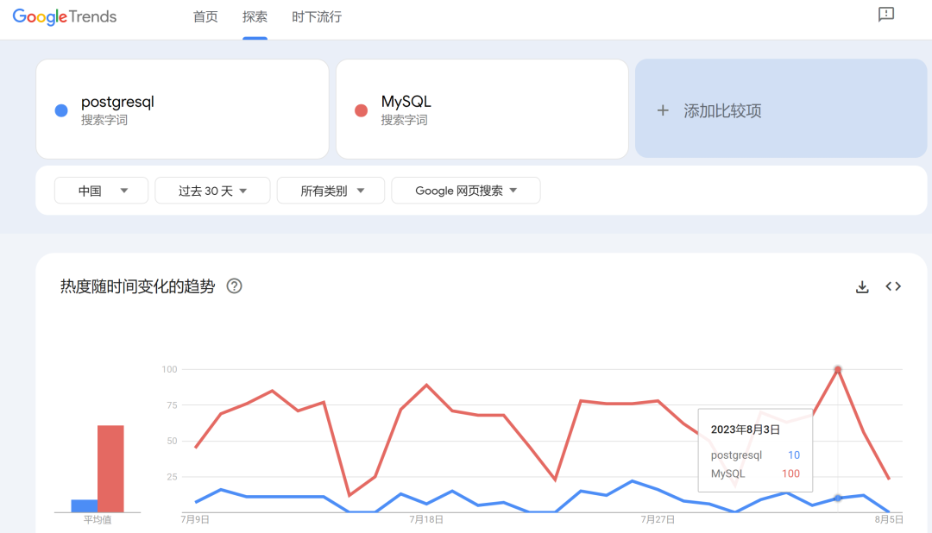
Task: Edit the MySQL search term
Action: pos(482,109)
